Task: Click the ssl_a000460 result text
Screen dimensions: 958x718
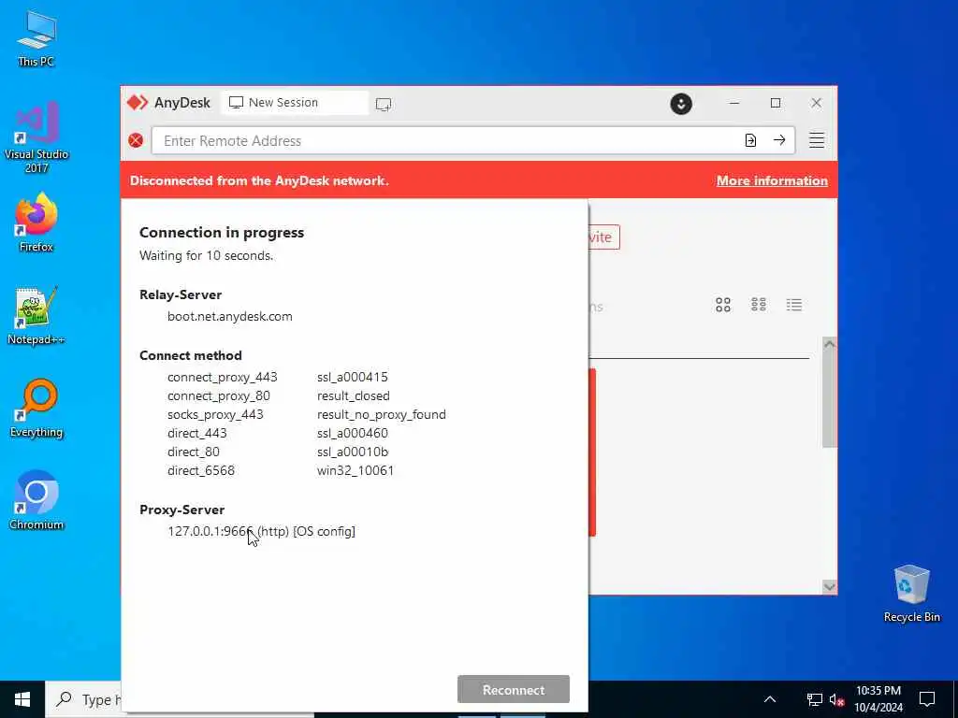Action: (x=352, y=433)
